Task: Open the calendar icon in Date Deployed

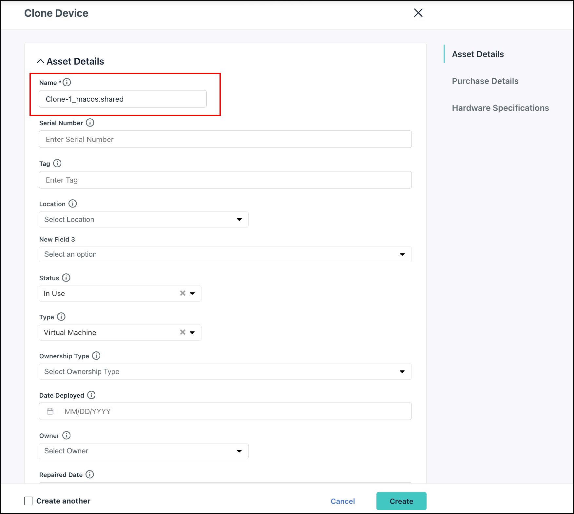Action: coord(50,411)
